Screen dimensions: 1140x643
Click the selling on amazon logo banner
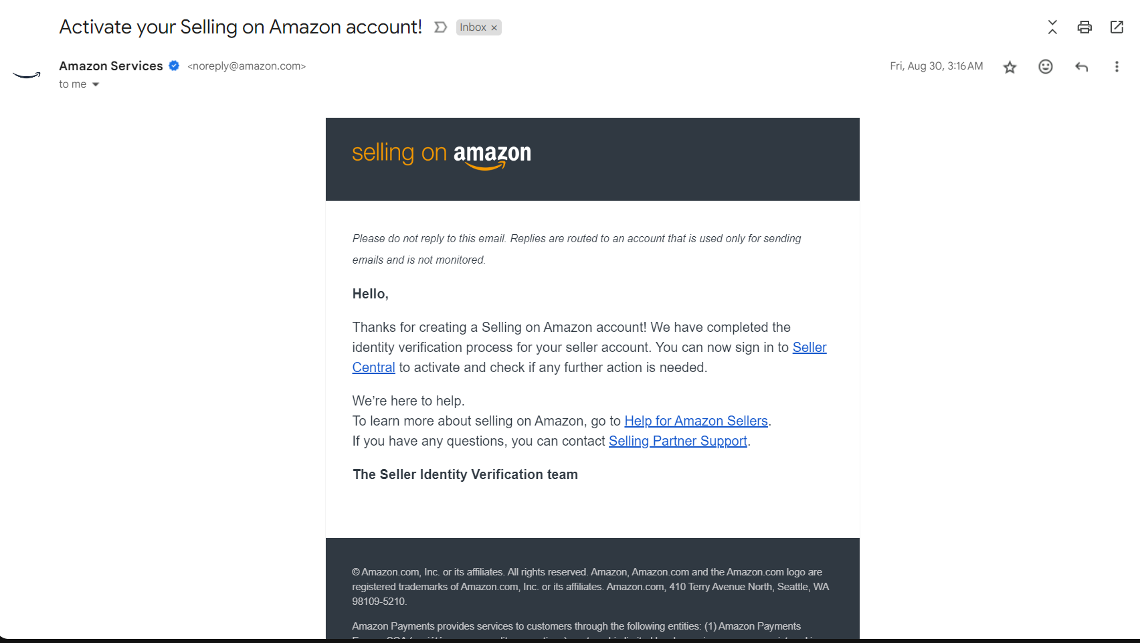click(442, 155)
